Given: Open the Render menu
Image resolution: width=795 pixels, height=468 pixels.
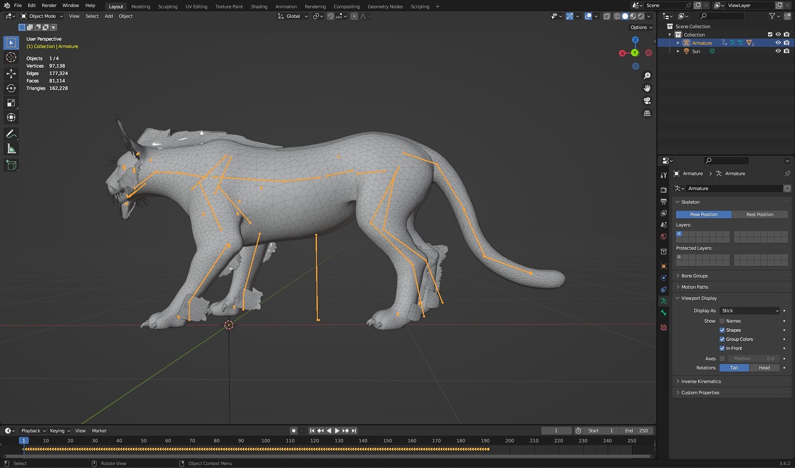Looking at the screenshot, I should click(49, 5).
